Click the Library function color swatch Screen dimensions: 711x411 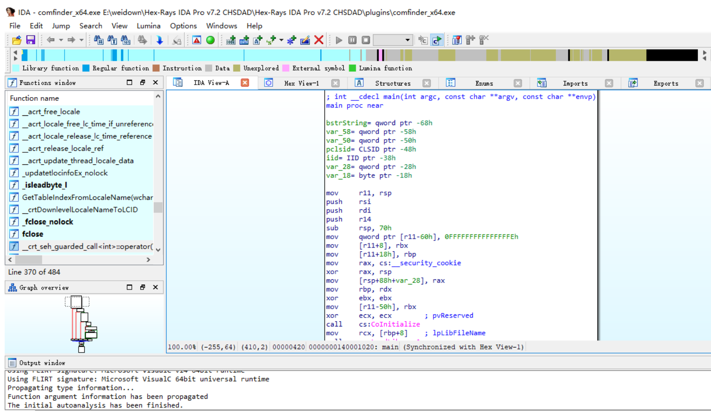point(16,68)
